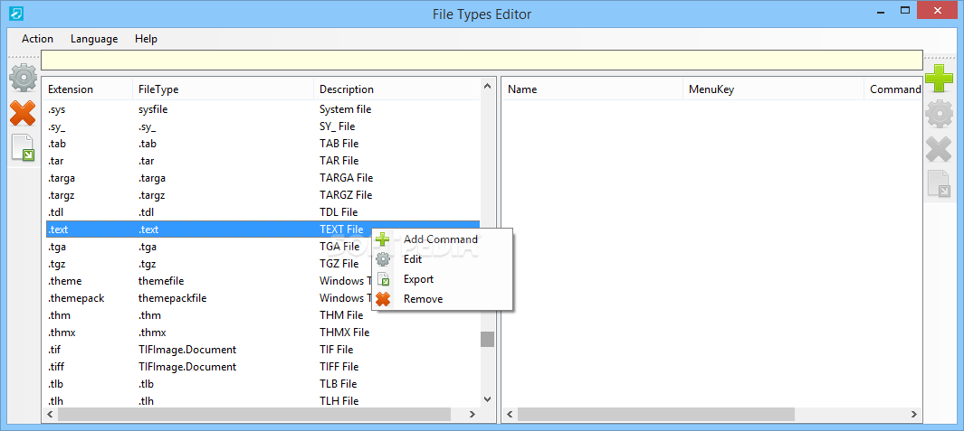Select the .targa extension row

pos(263,178)
